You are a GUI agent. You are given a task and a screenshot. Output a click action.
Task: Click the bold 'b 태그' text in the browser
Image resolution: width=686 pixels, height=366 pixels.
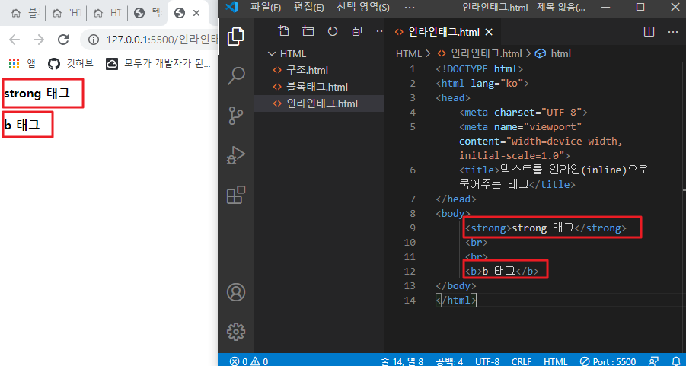point(22,125)
